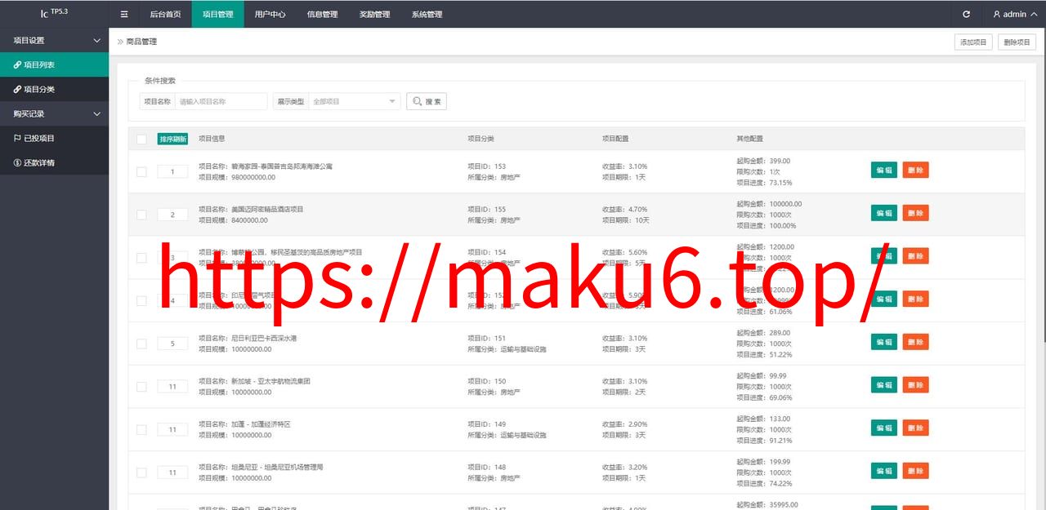
Task: Click 编辑 for project ID 149
Action: click(884, 428)
